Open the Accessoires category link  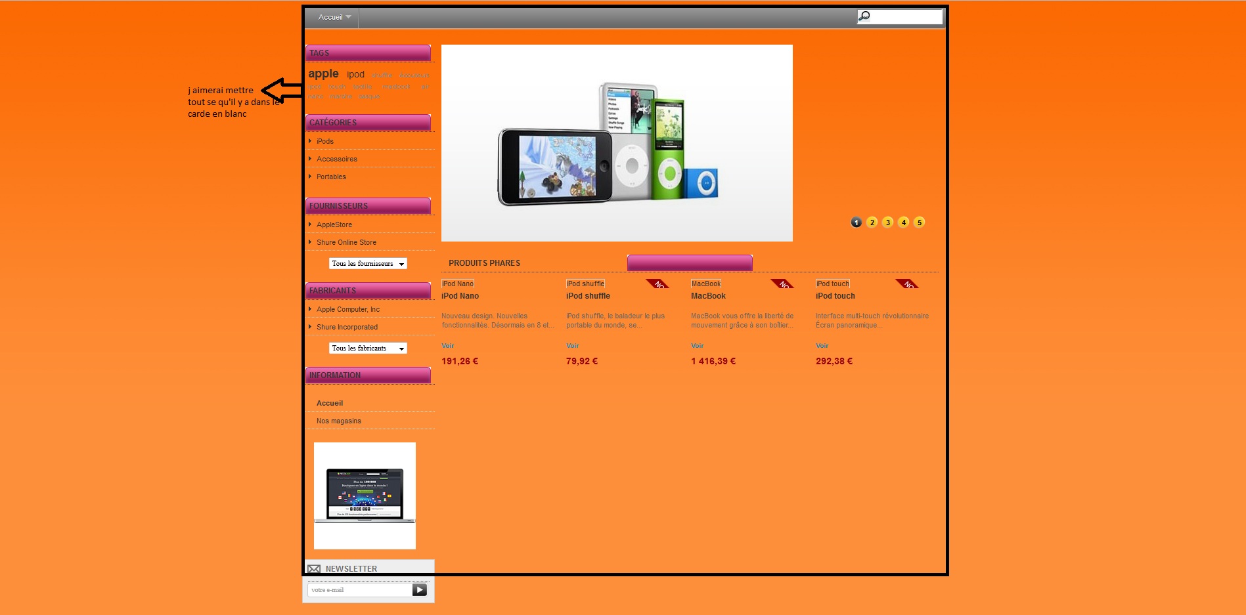click(337, 159)
